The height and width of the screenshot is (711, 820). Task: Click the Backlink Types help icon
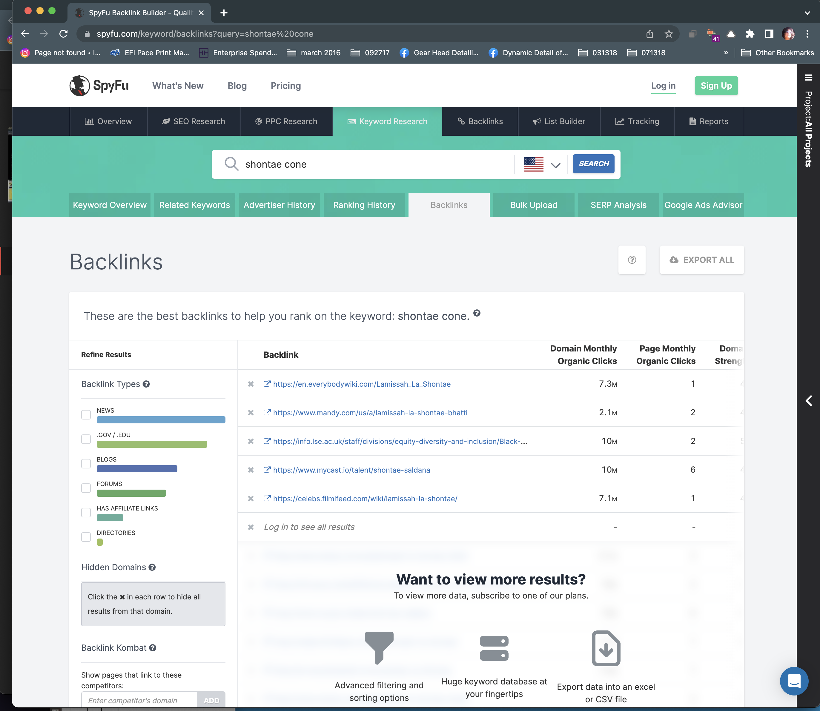click(146, 384)
